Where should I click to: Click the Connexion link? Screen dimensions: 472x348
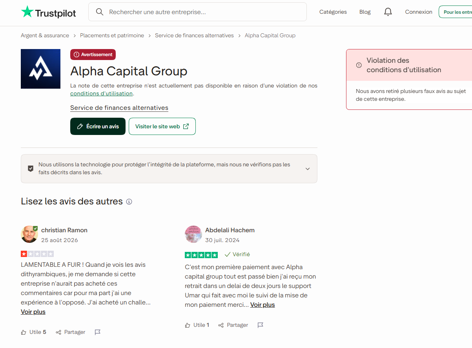click(x=419, y=12)
